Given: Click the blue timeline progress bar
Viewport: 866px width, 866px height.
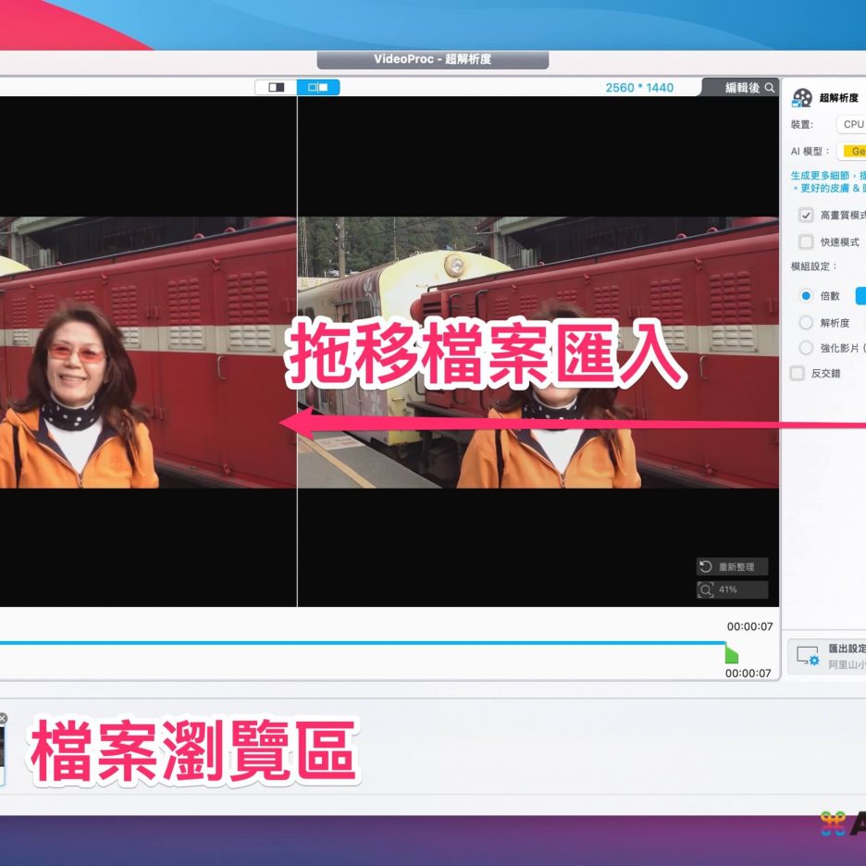Looking at the screenshot, I should [x=370, y=642].
